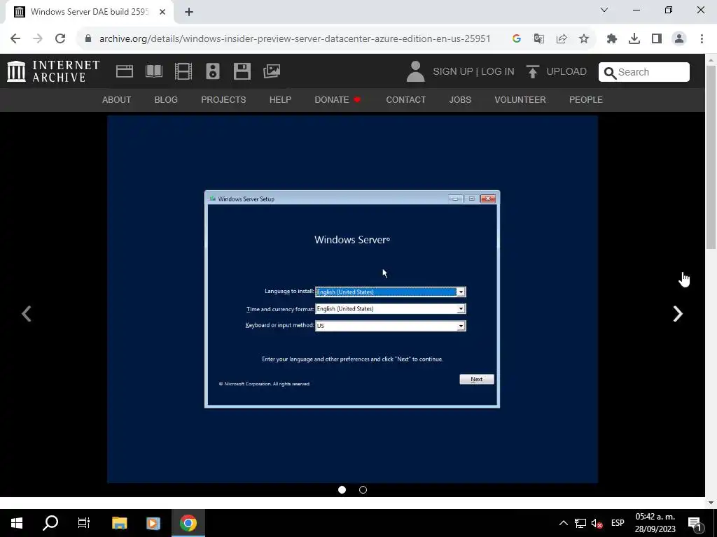Screen dimensions: 717x537
Task: Click the upload arrow icon
Action: pyautogui.click(x=532, y=72)
